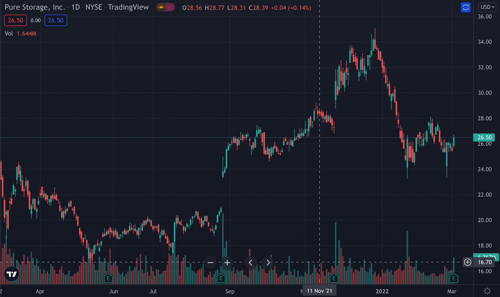500x297 pixels.
Task: Click the 16.00 price scale label
Action: tap(485, 271)
